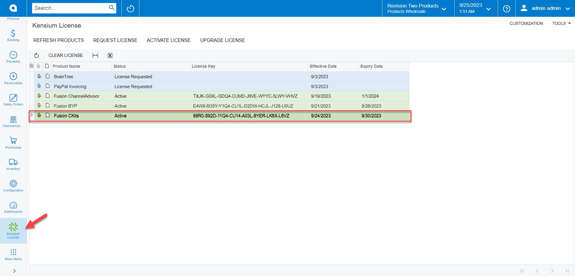Click expiry date 1/1/2024

click(370, 96)
